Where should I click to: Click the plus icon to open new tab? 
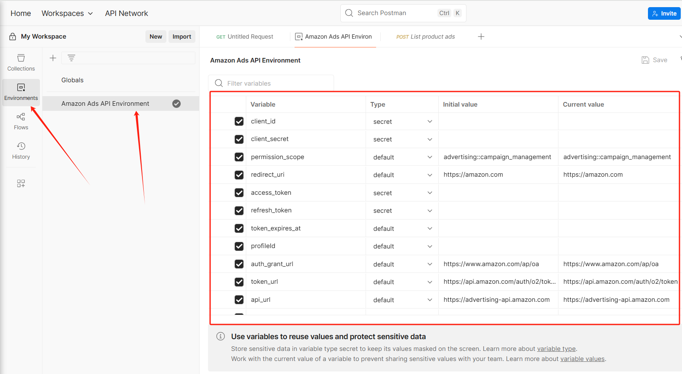(x=481, y=37)
